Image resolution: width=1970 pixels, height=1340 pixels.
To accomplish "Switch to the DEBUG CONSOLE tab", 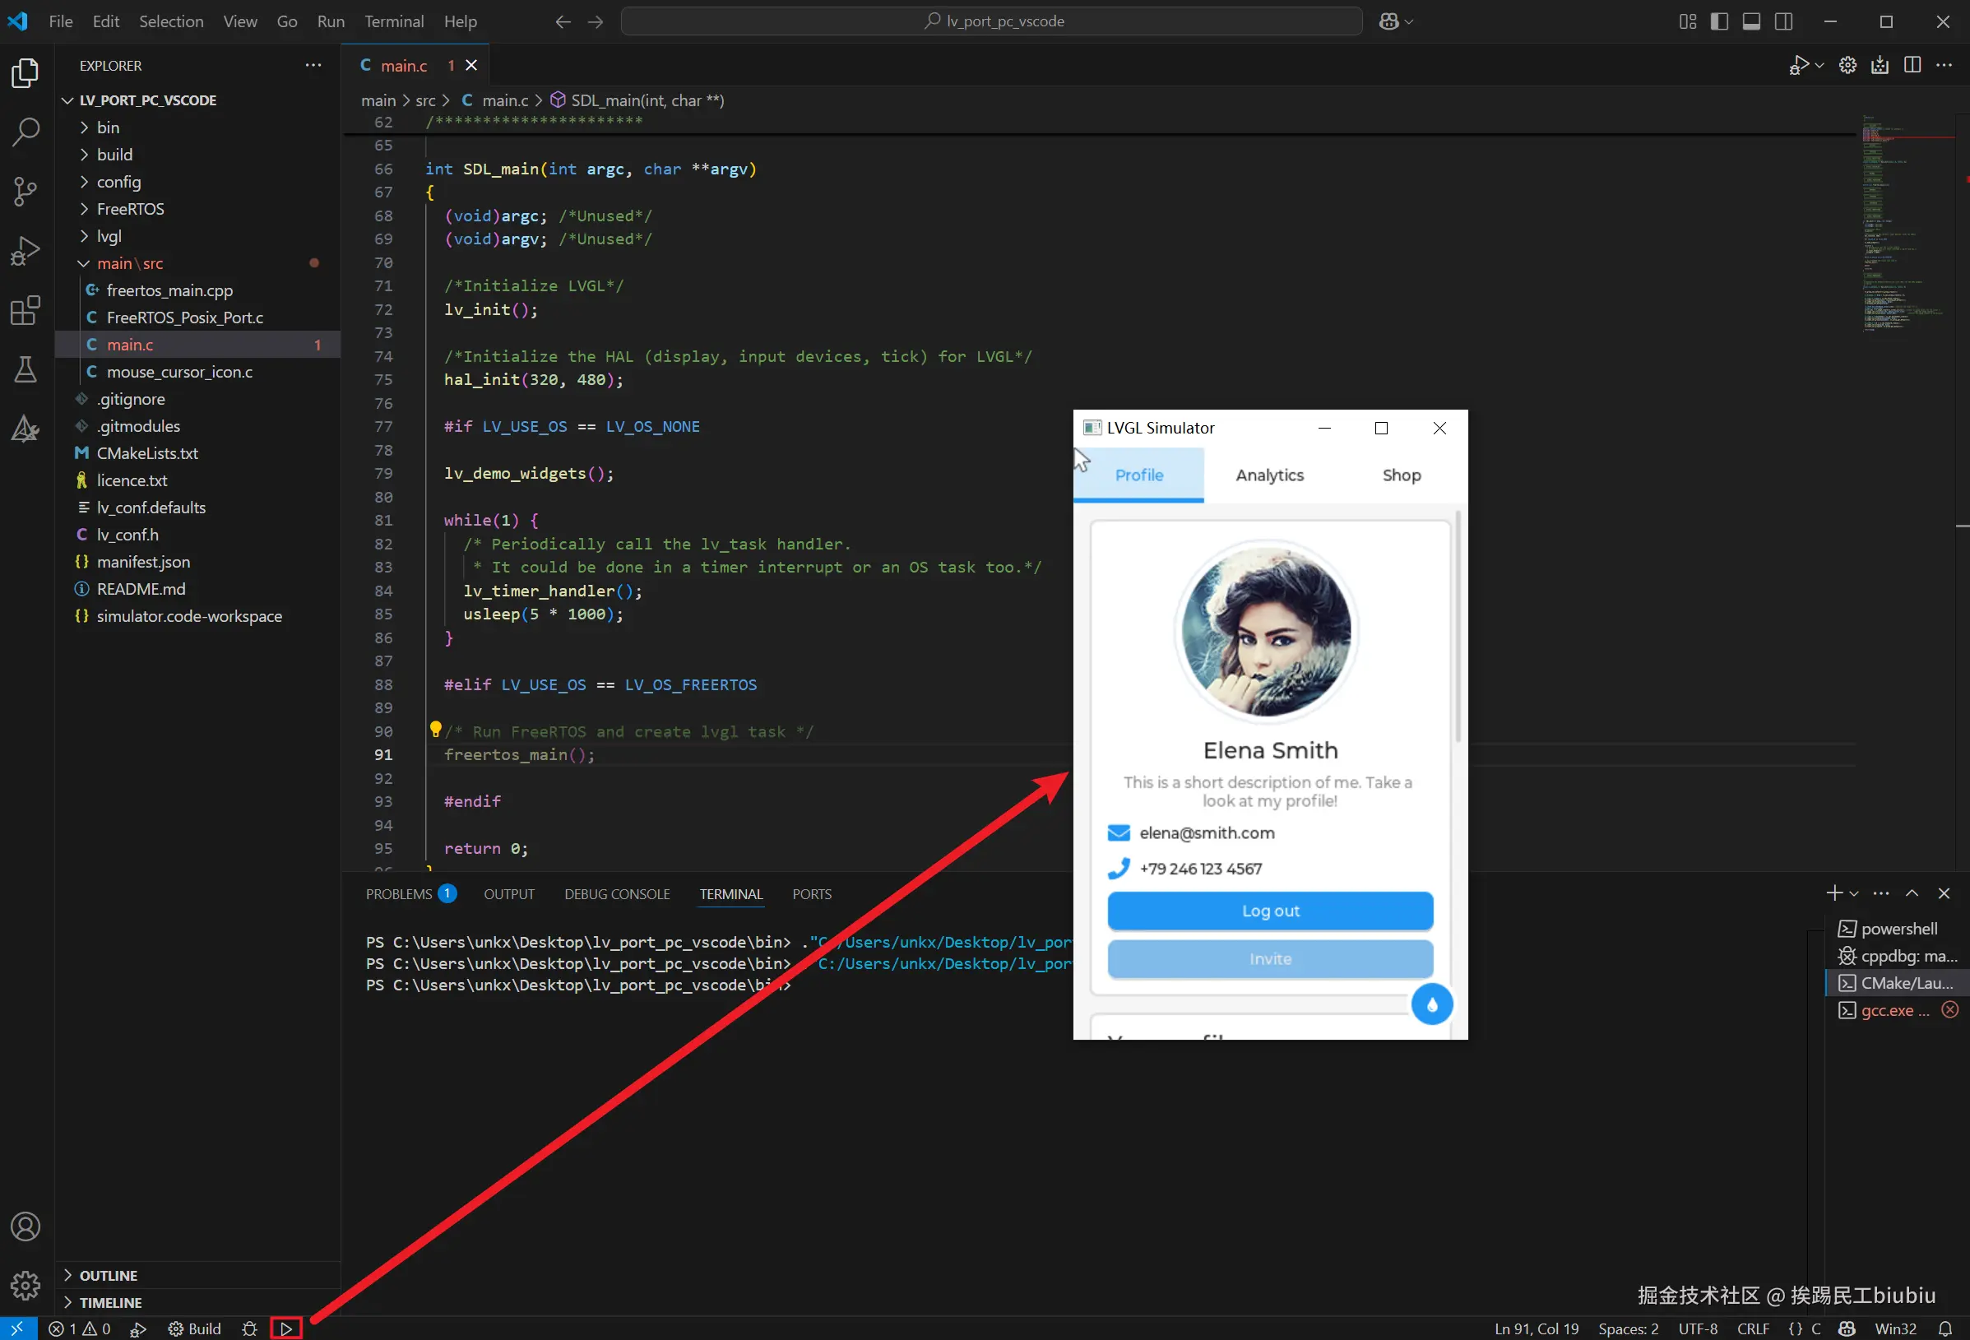I will coord(616,894).
